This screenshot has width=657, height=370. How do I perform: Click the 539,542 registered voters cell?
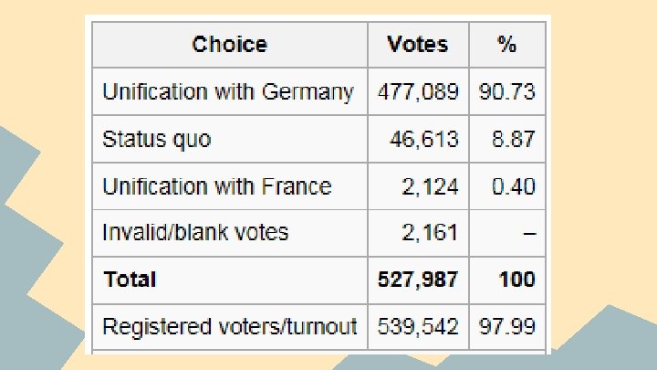[418, 326]
